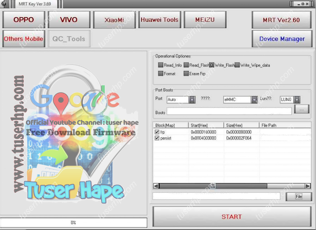The image size is (316, 230).
Task: Open the eMMC storage type dropdown
Action: 254,100
